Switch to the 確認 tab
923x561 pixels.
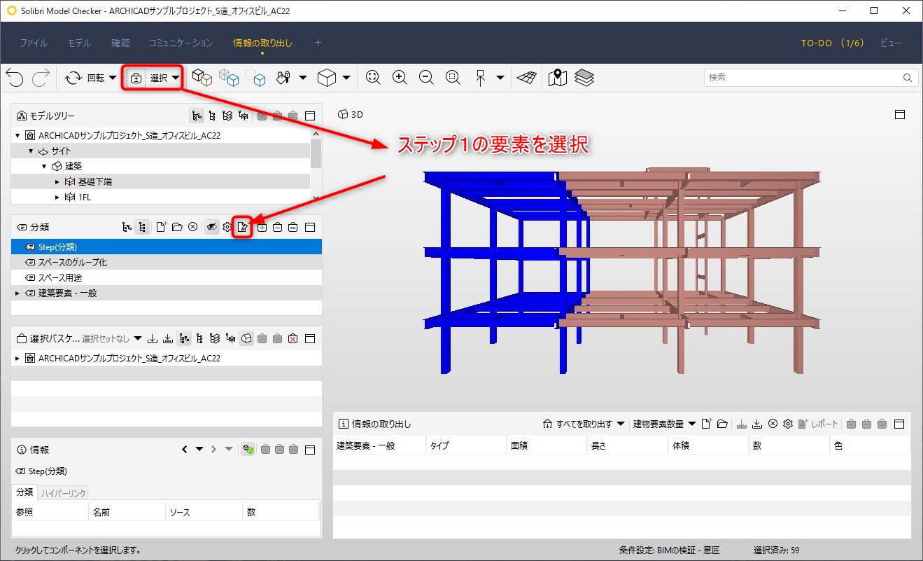point(120,43)
